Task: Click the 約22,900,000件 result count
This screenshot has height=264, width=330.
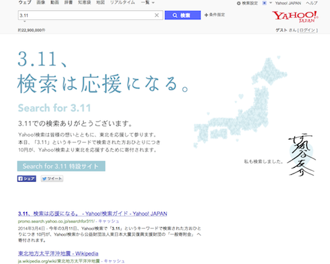Action: (x=32, y=30)
